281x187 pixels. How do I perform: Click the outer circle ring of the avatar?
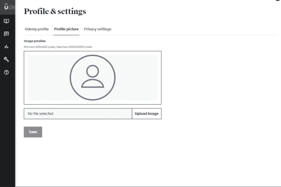pyautogui.click(x=71, y=78)
